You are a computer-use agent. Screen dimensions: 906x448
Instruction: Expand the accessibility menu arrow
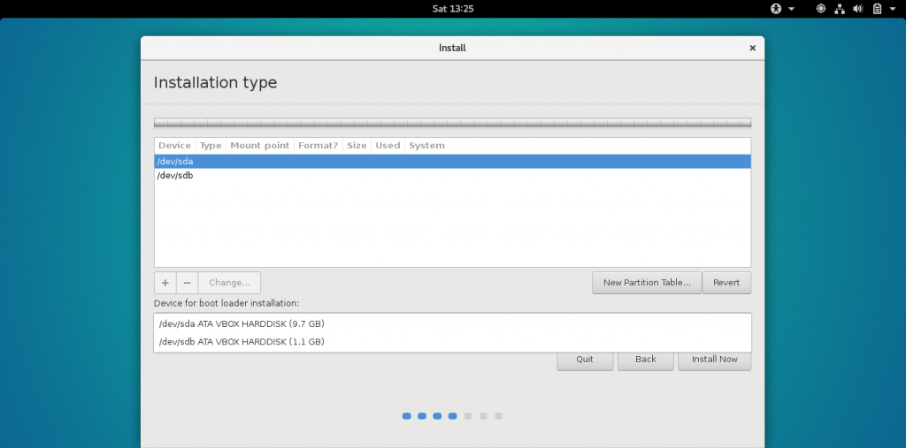tap(792, 9)
